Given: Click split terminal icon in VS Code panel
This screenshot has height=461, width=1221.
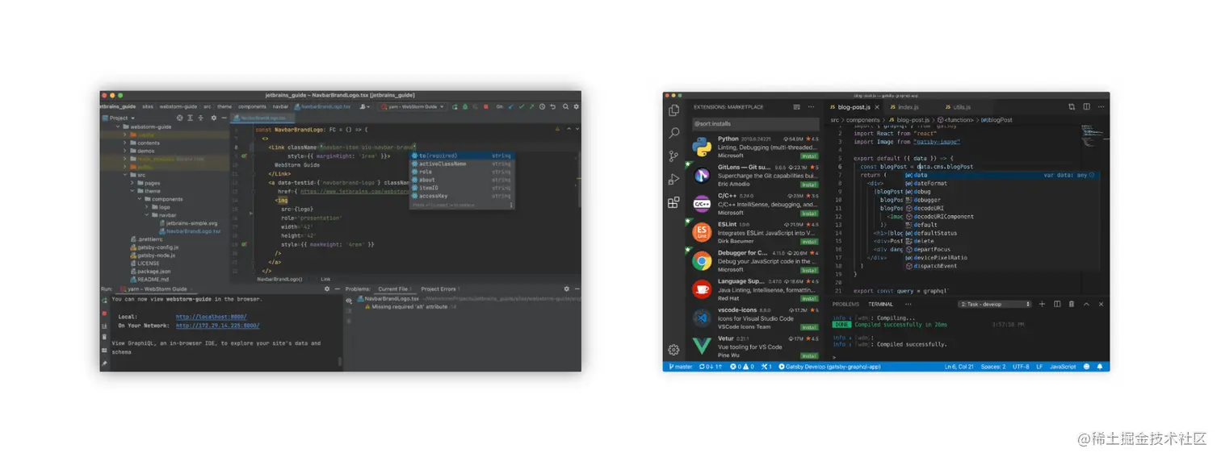Looking at the screenshot, I should click(1057, 304).
